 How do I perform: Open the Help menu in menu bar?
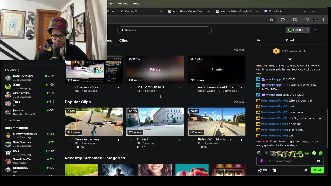136,3
